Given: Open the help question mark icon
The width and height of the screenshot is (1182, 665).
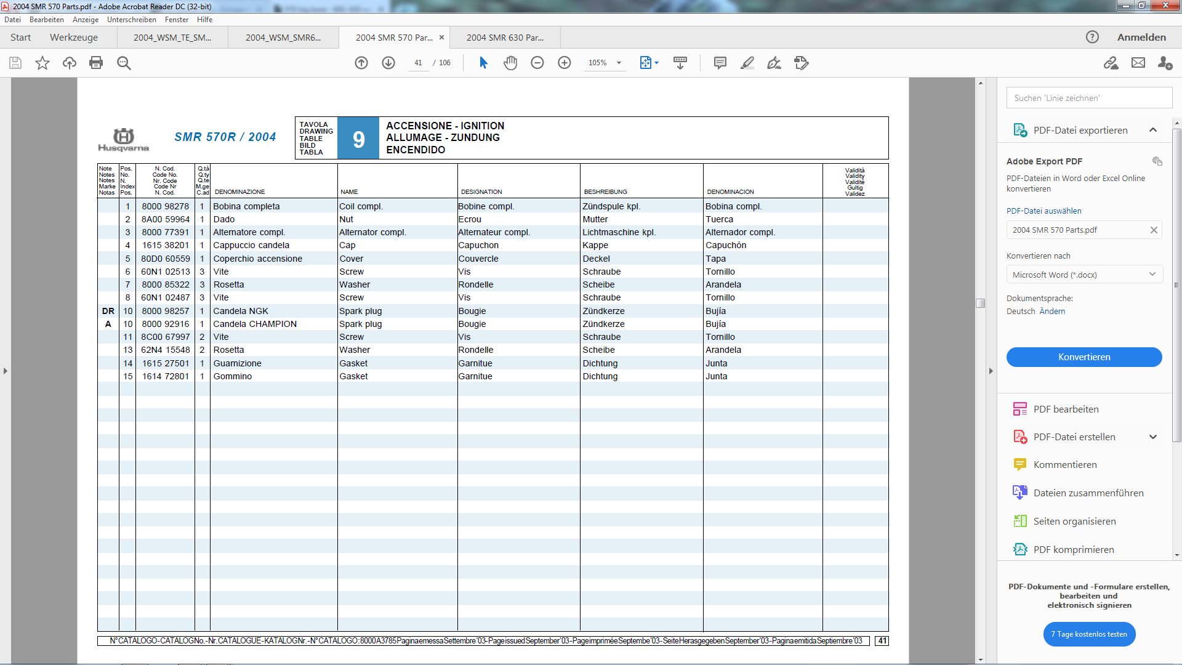Looking at the screenshot, I should tap(1092, 37).
